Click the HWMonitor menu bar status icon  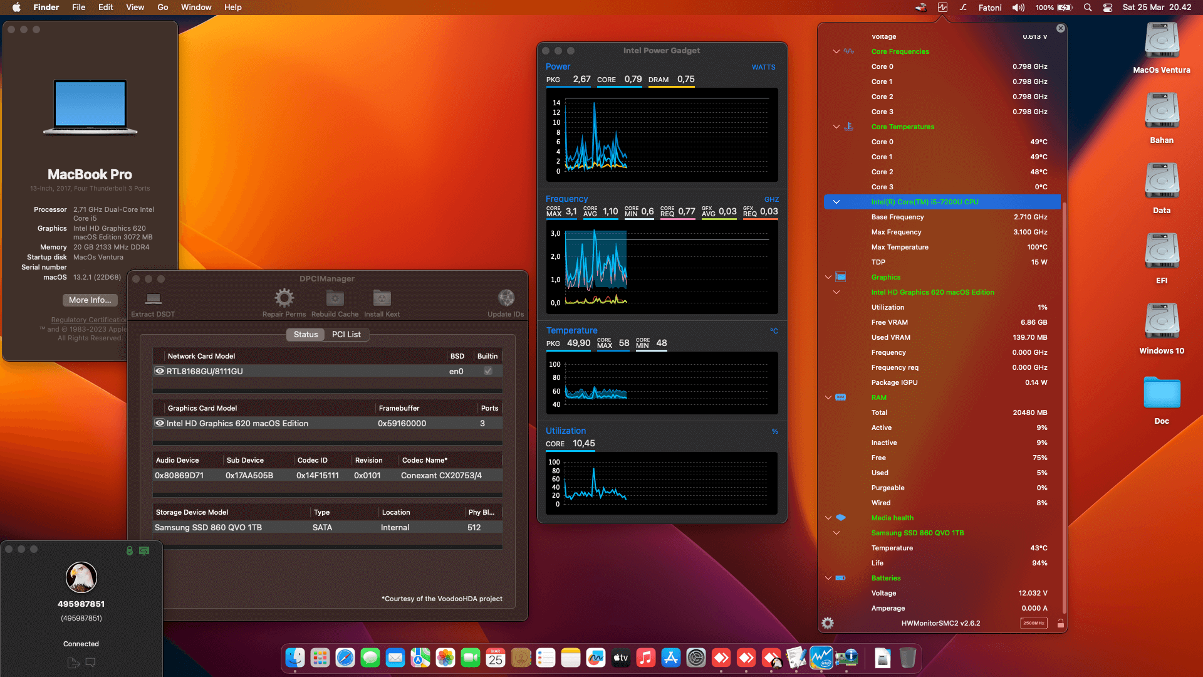point(942,8)
